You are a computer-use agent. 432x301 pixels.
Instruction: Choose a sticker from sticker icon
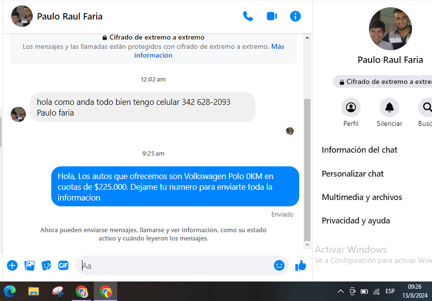tap(46, 265)
